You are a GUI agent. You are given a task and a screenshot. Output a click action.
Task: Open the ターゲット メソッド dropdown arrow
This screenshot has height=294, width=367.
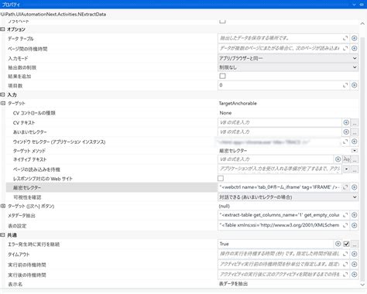tap(355, 151)
